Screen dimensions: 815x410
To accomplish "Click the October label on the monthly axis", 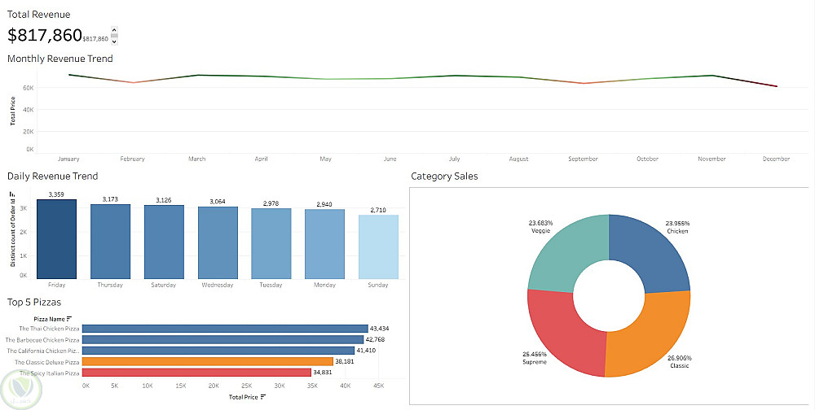I will coord(648,159).
